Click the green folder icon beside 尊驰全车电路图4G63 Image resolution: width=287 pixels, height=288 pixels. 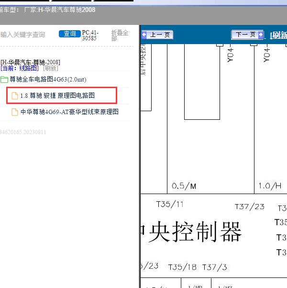coord(4,80)
